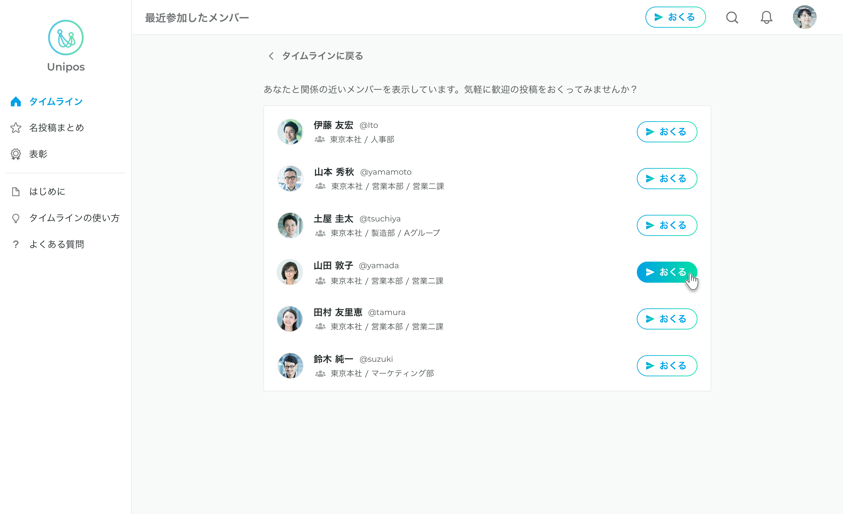Screen dimensions: 843x514
Task: Open notifications via the bell icon
Action: (766, 17)
